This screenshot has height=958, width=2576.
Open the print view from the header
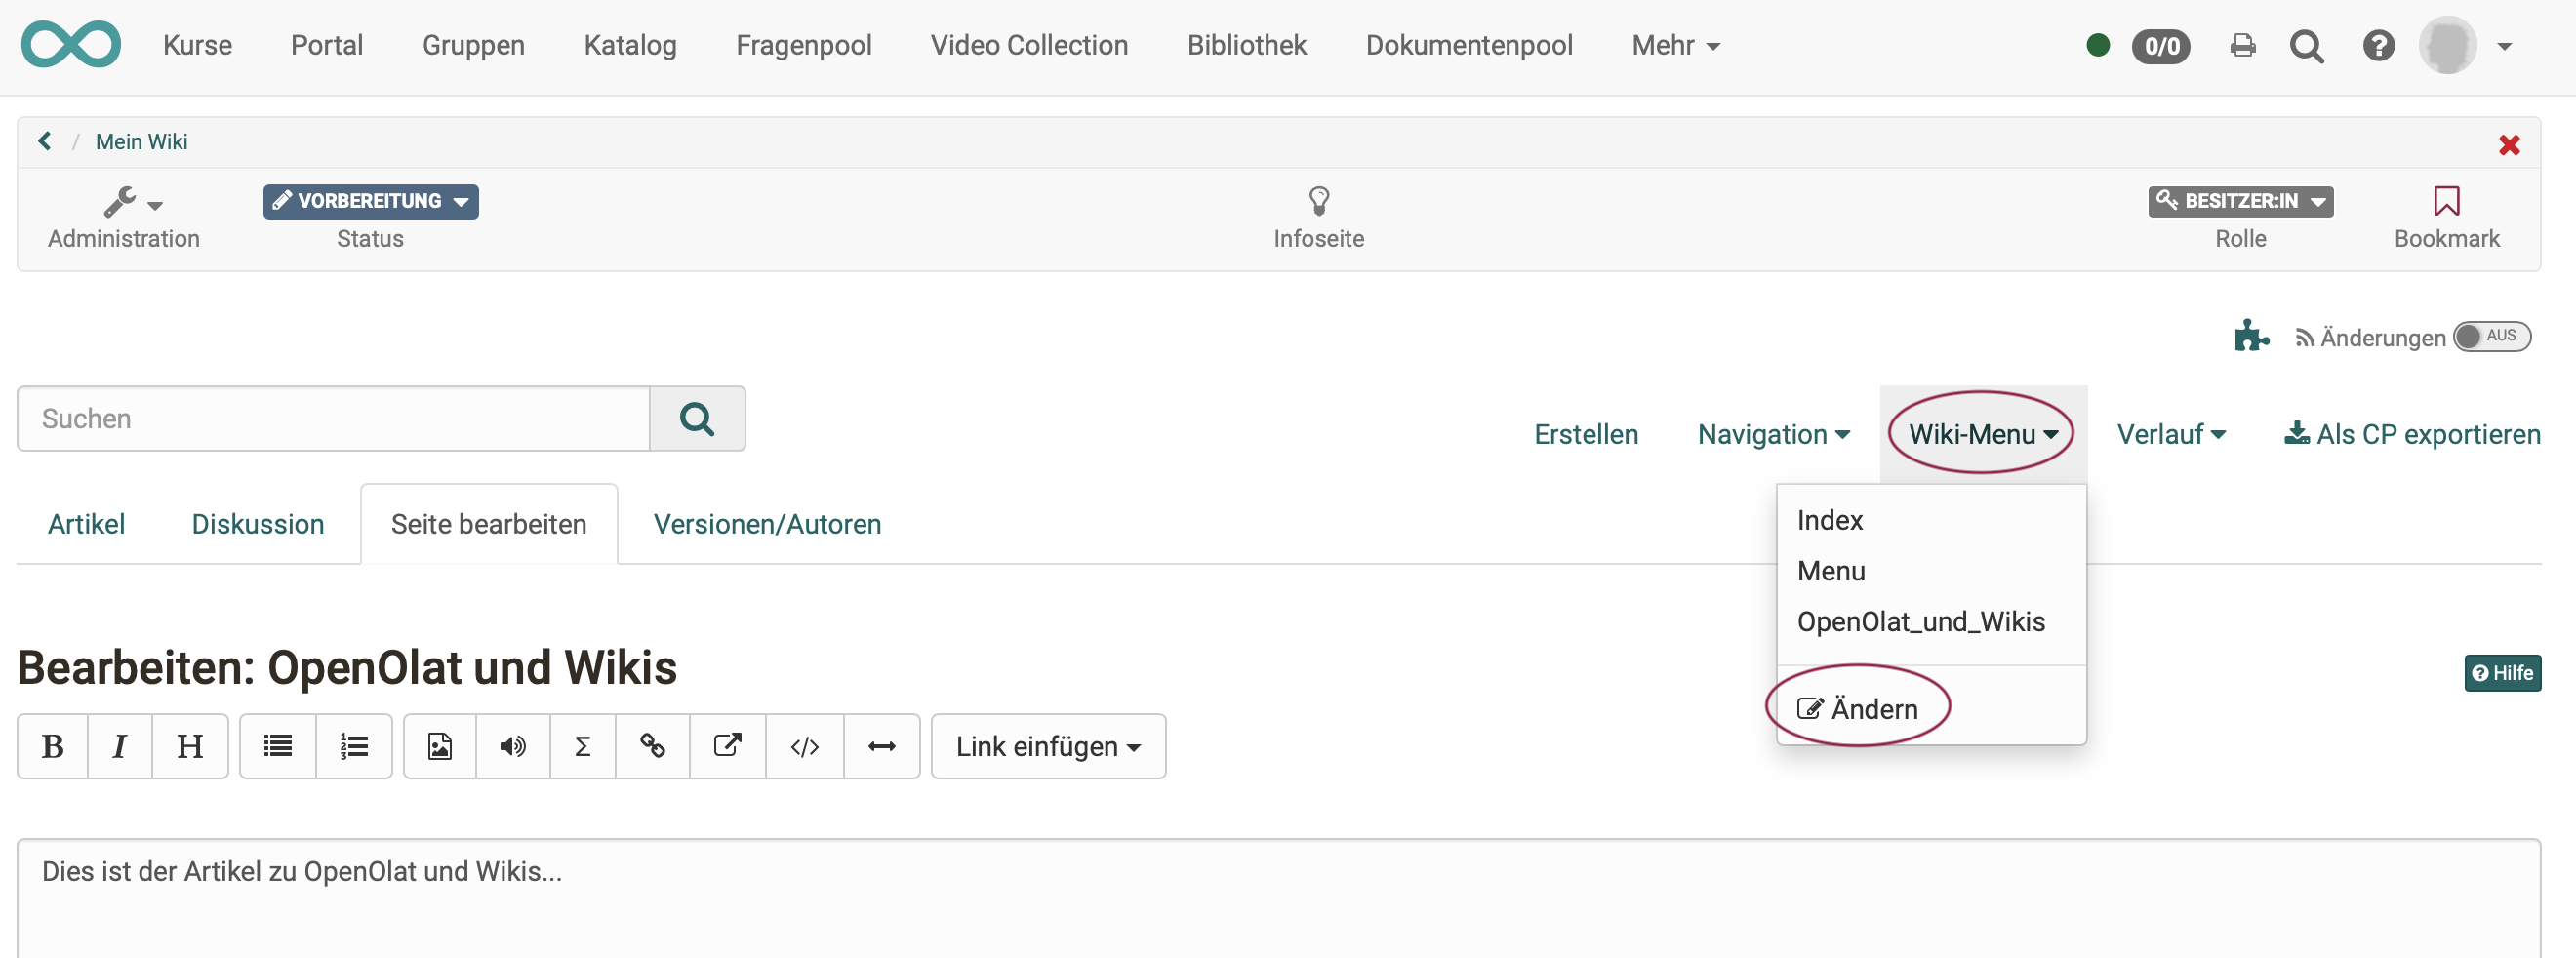(x=2243, y=46)
